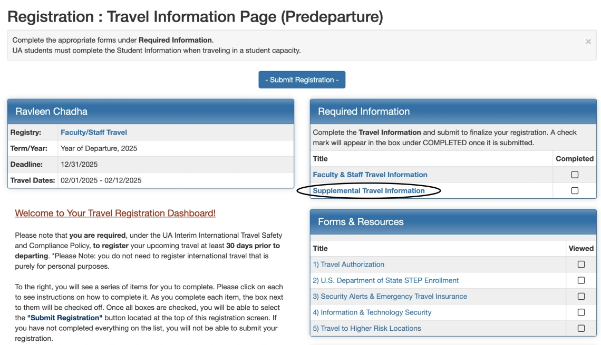Click the Forms & Resources panel header
The image size is (601, 345).
coord(453,222)
